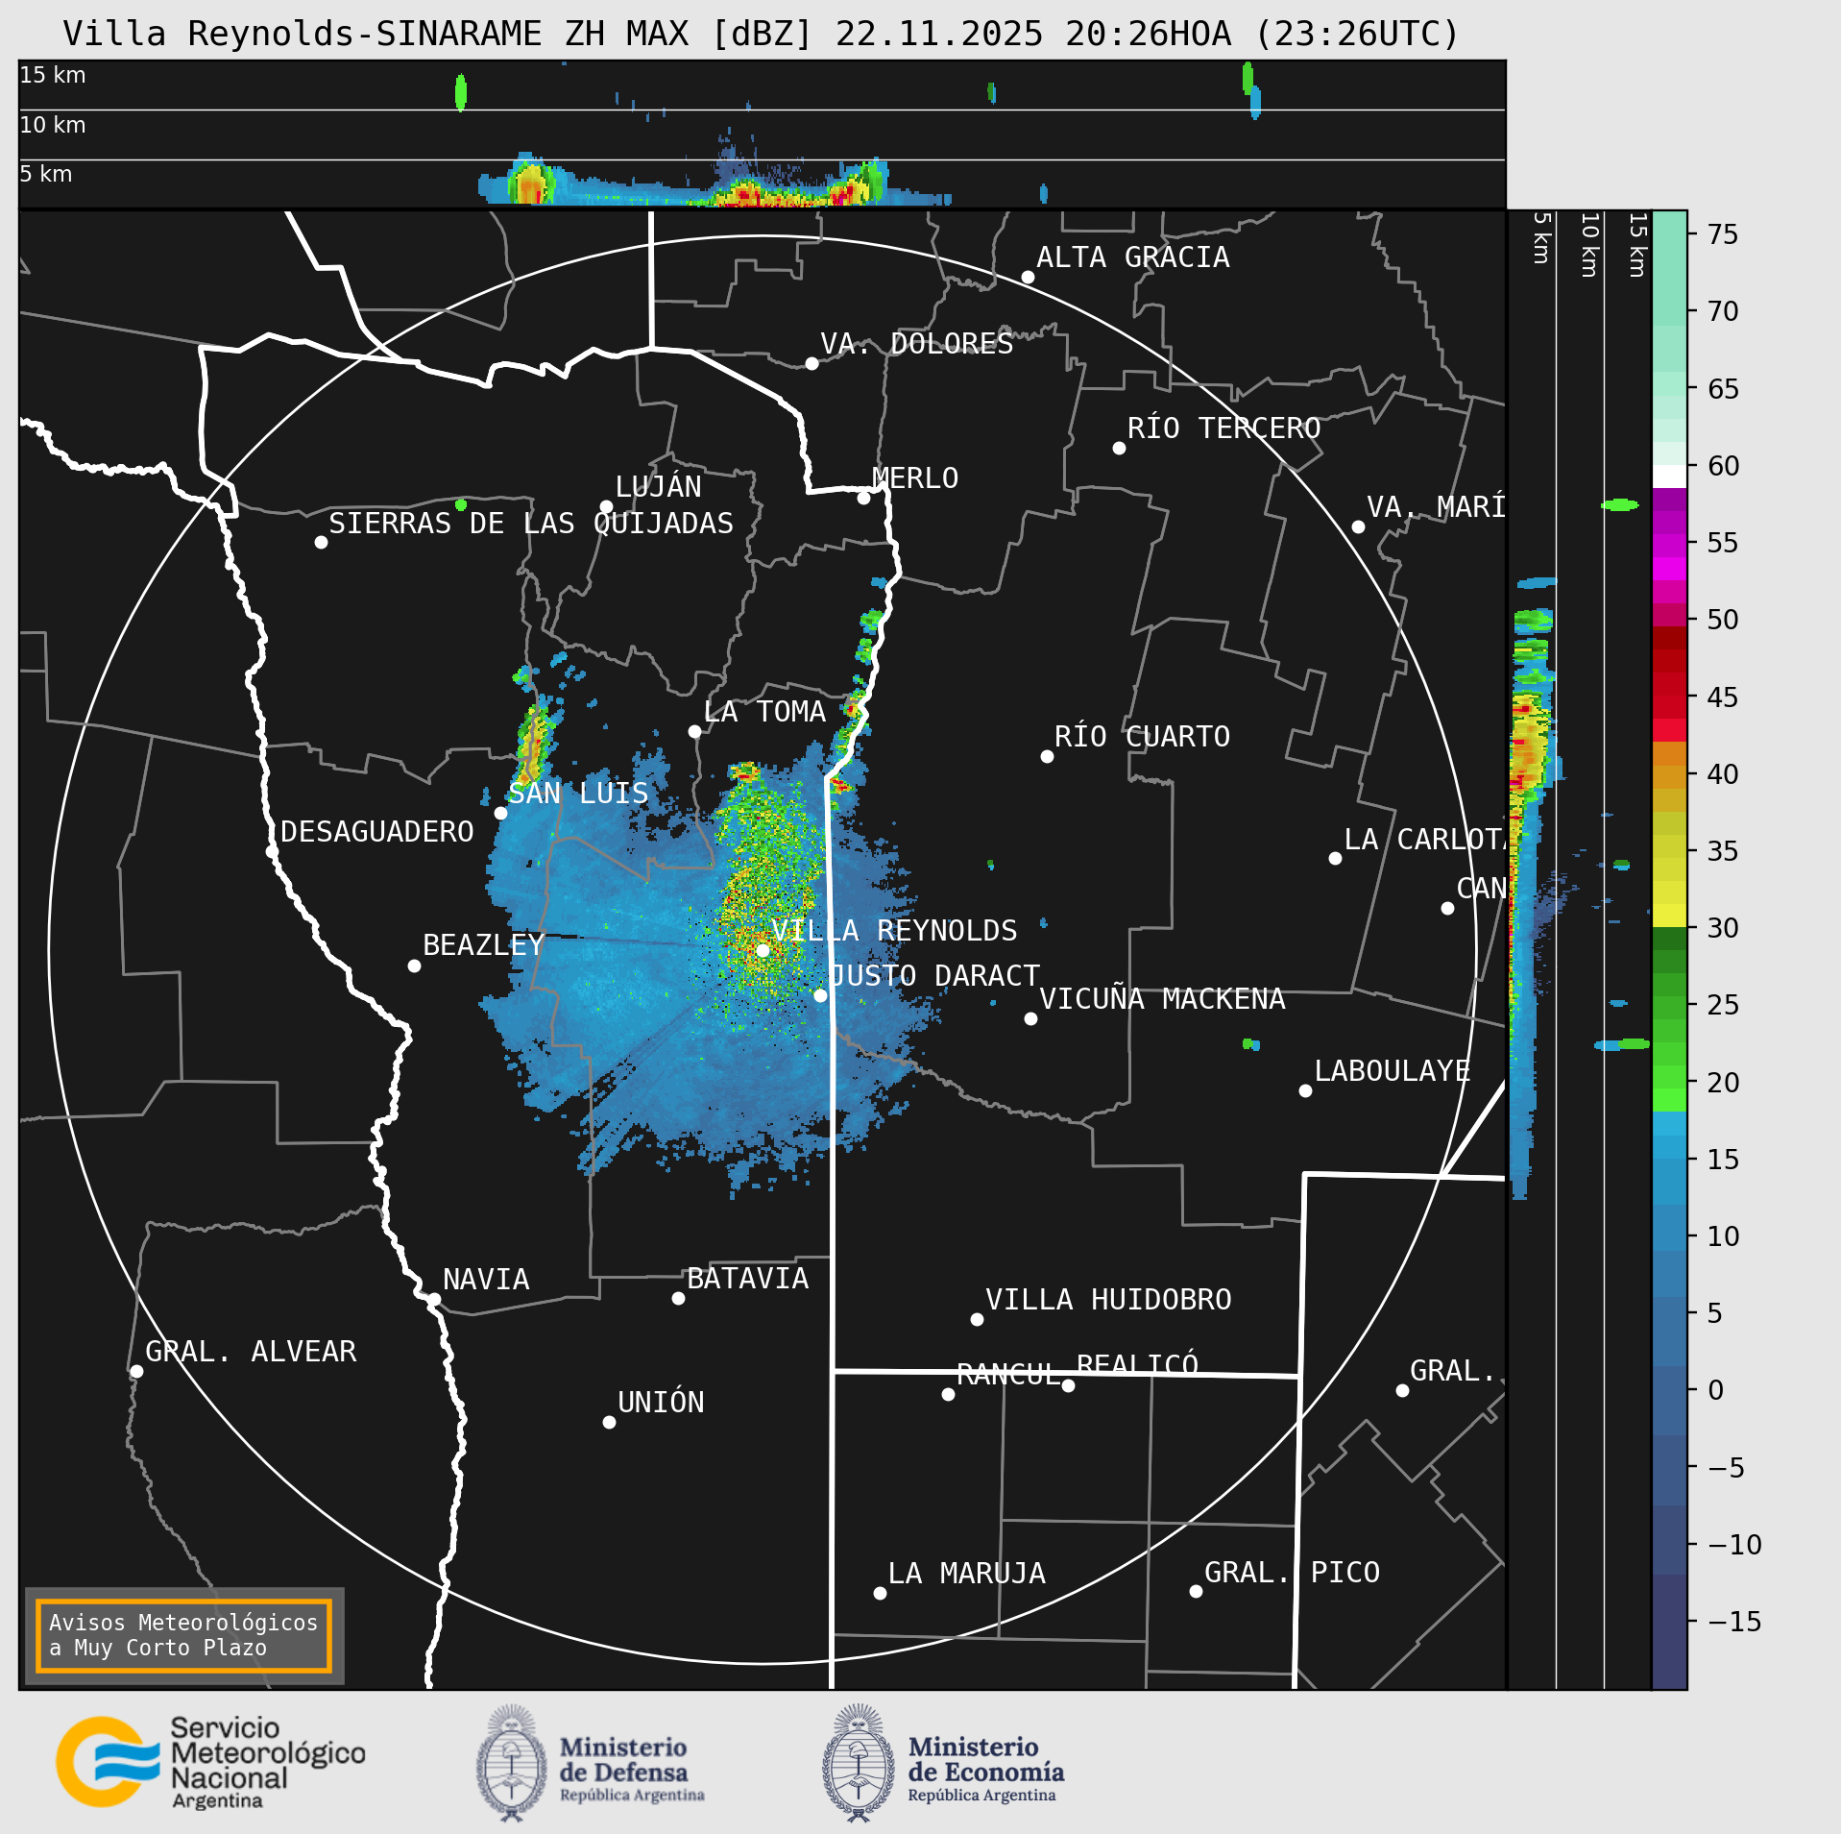Click the Justo Daract location dot
1841x1834 pixels.
(x=820, y=995)
